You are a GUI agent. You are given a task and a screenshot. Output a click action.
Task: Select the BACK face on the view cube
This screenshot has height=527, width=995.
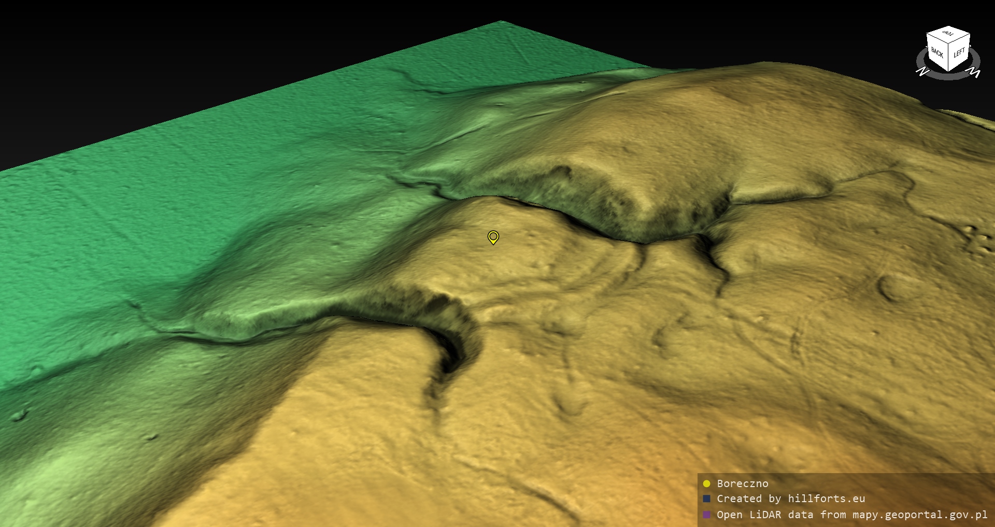(x=937, y=52)
